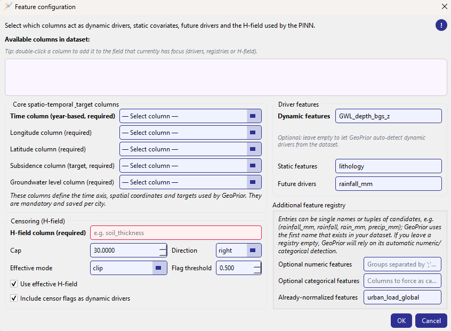Click the Feature configuration icon in the title bar
The image size is (451, 331).
[9, 7]
